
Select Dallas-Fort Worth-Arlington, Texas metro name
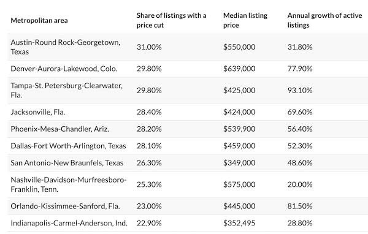(x=68, y=146)
